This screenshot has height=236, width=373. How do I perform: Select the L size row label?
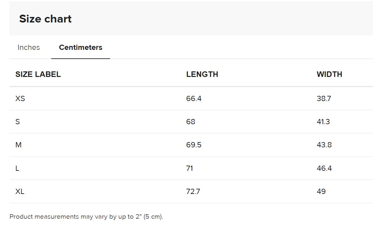click(17, 169)
